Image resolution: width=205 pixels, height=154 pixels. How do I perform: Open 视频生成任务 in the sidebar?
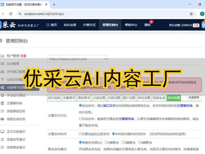(16, 119)
